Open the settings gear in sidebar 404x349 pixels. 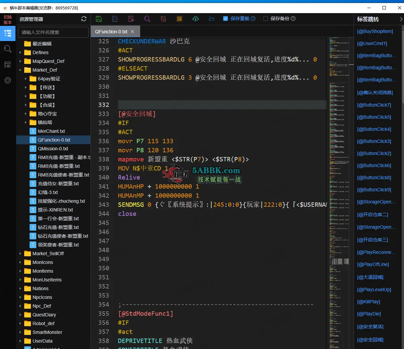coord(8,80)
